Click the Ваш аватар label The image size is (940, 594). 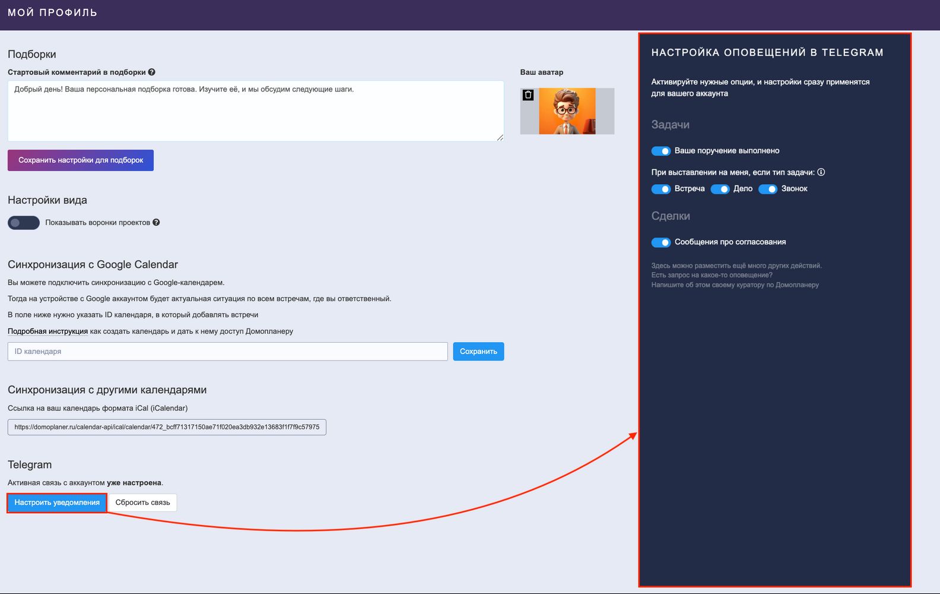coord(542,72)
